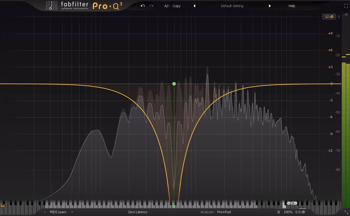Image resolution: width=350 pixels, height=216 pixels.
Task: Toggle the MIDI Learn indicator dot
Action: (45, 212)
